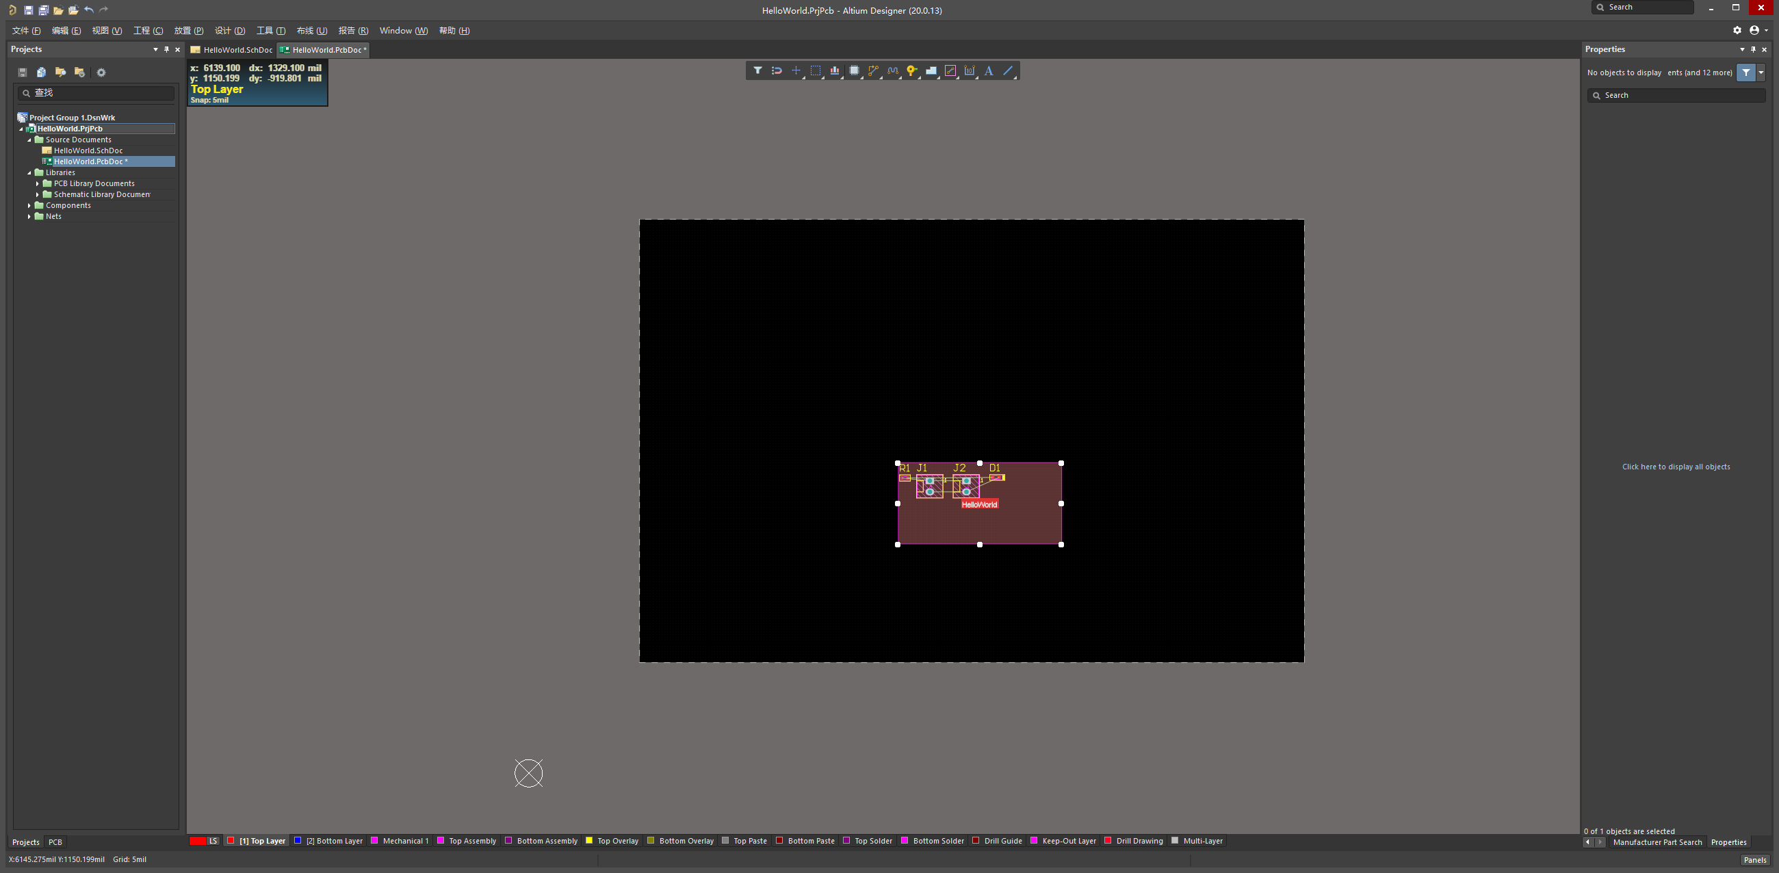This screenshot has width=1779, height=873.
Task: Click the LS layer set button
Action: coord(213,841)
